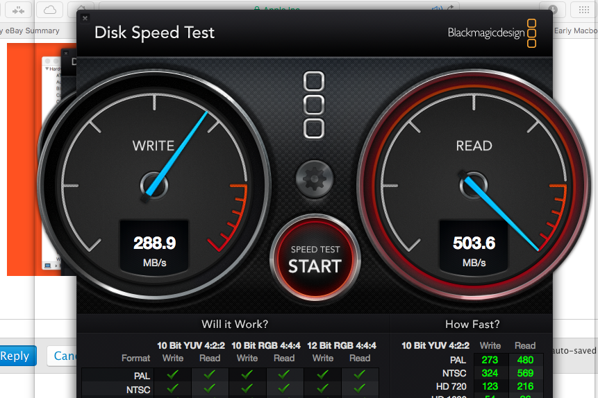
Task: Click NTSC 10 Bit RGB write checkmark
Action: [x=247, y=389]
